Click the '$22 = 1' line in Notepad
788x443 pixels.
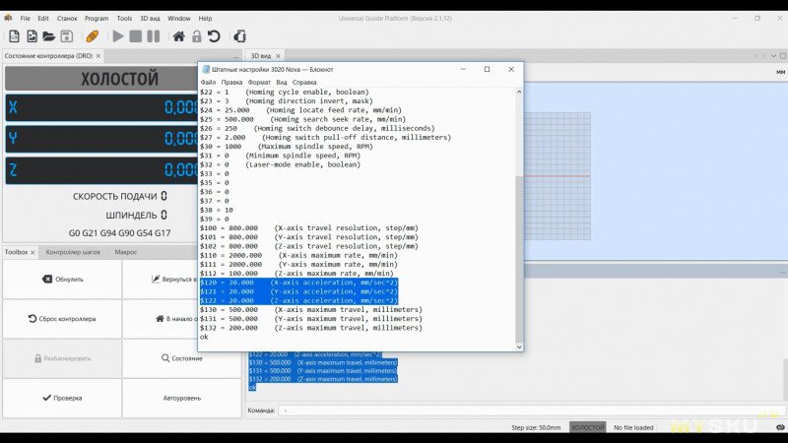click(x=285, y=92)
